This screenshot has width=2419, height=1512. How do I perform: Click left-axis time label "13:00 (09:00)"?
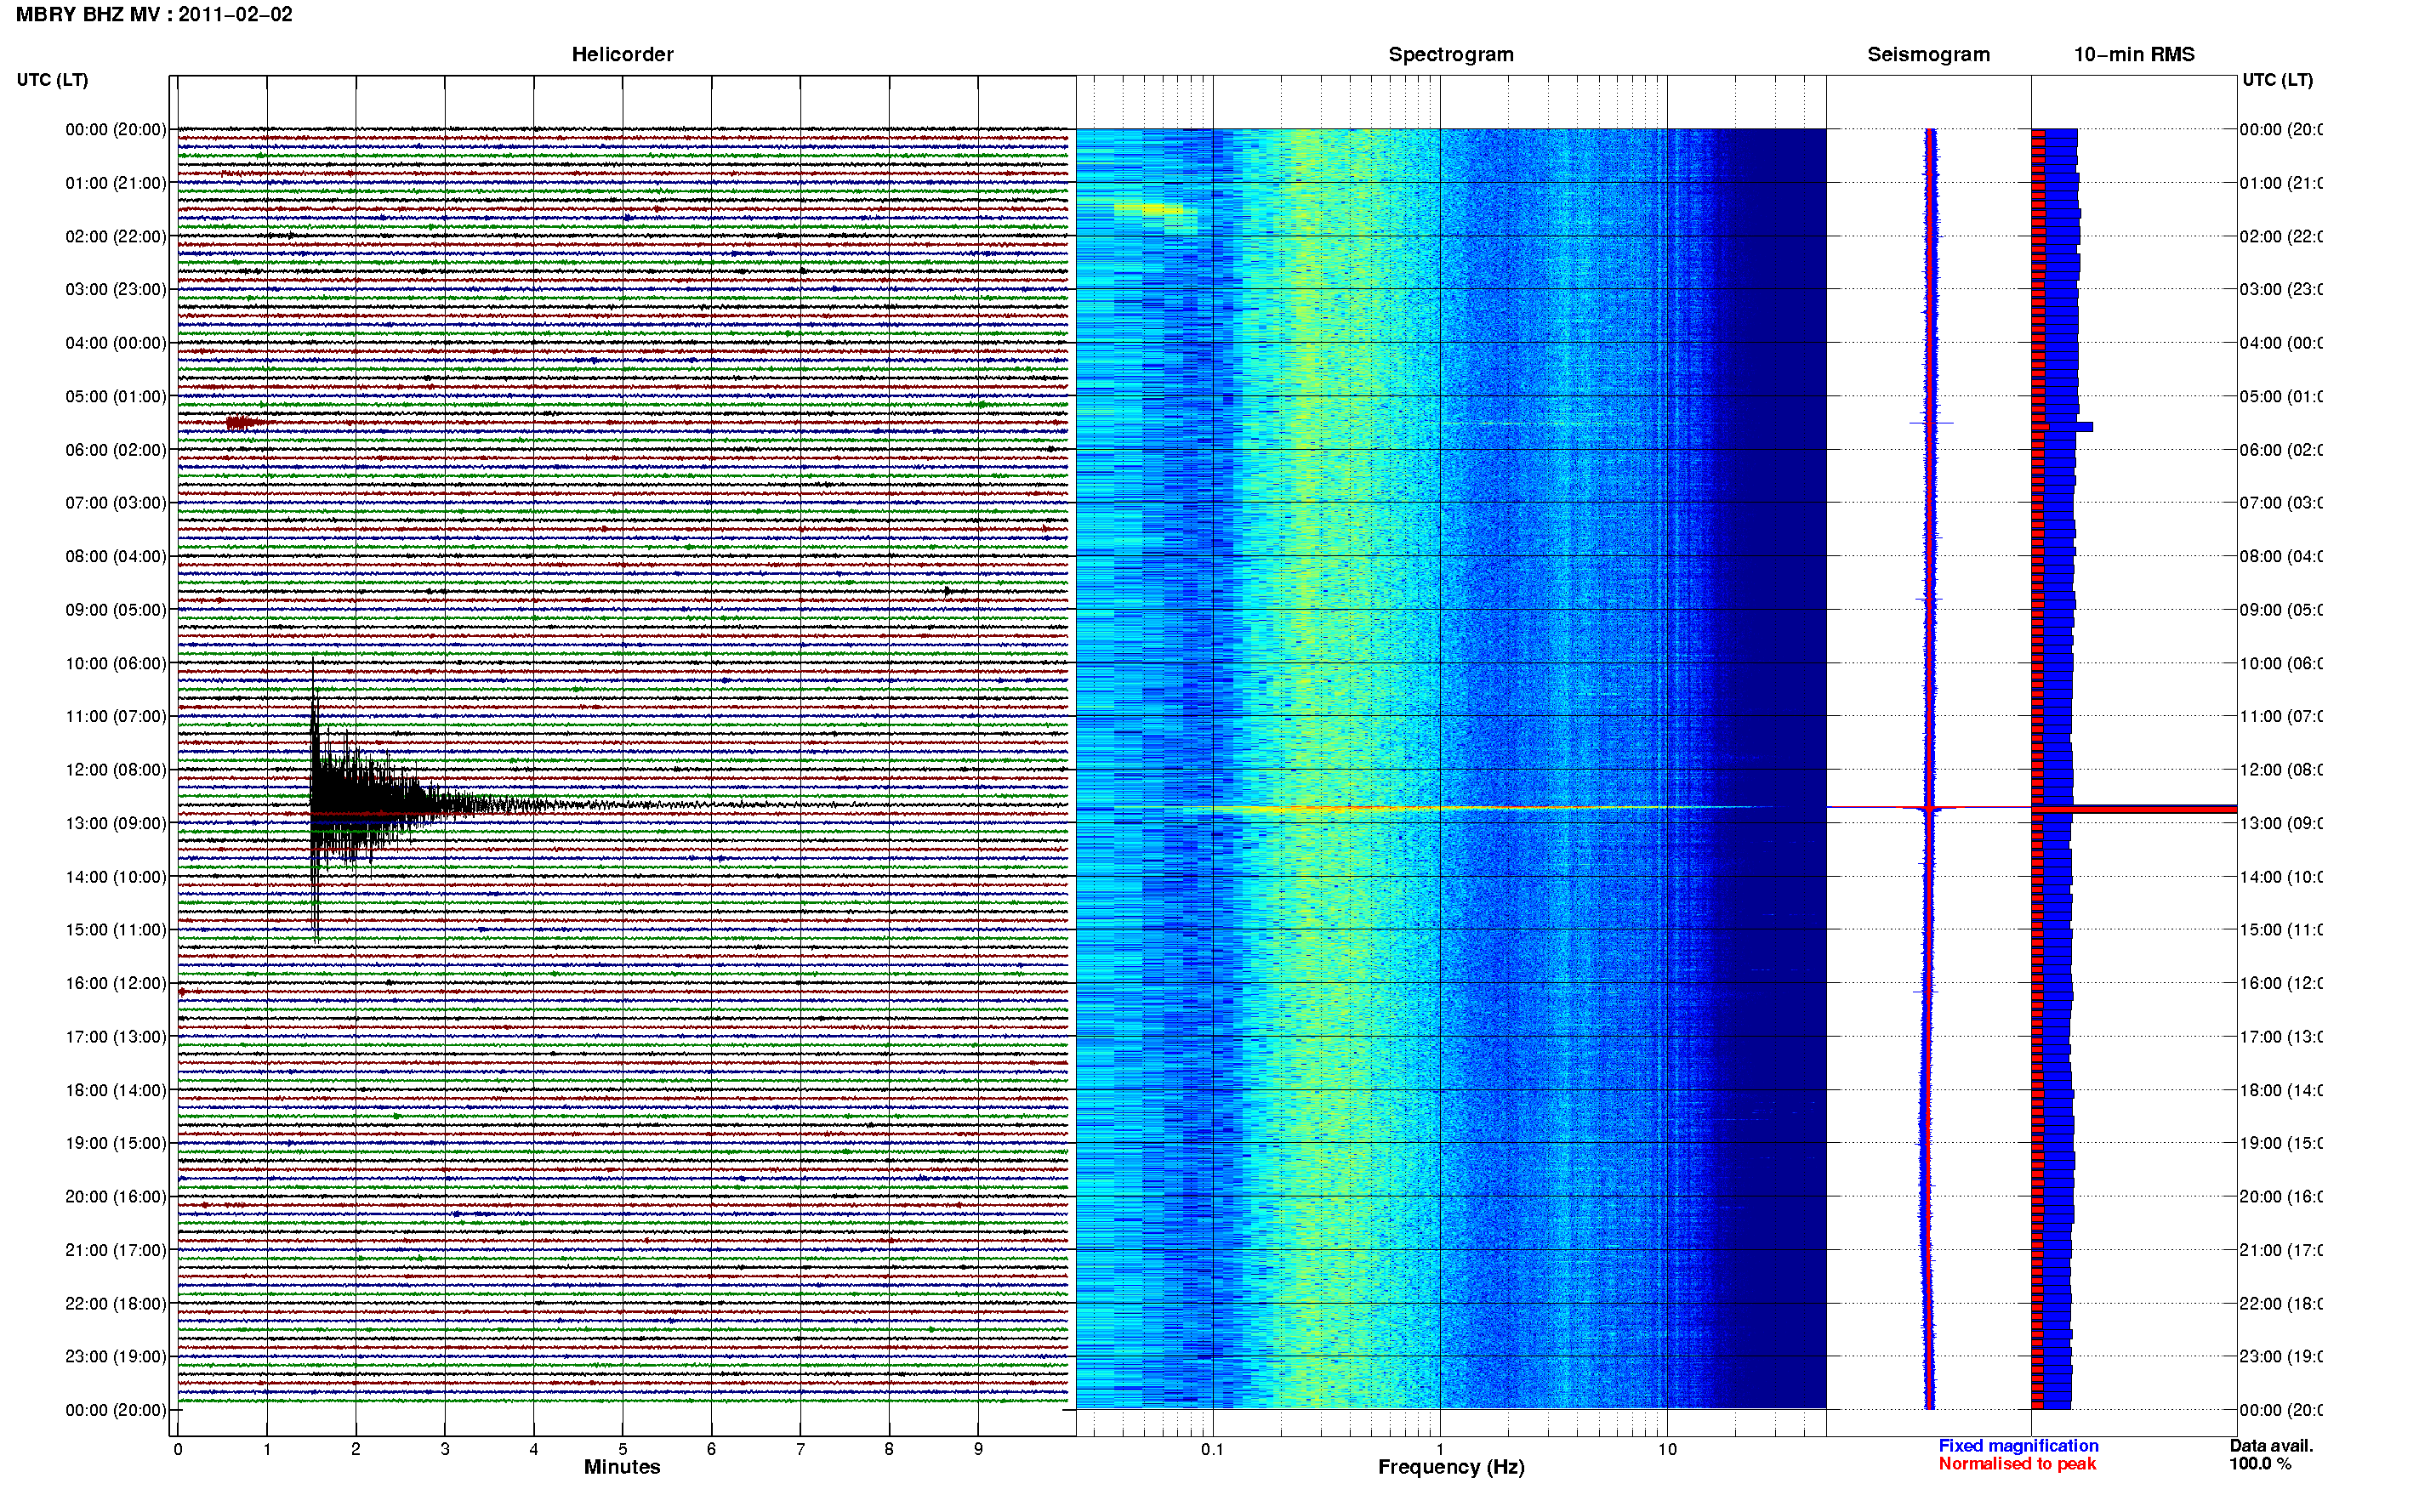116,823
